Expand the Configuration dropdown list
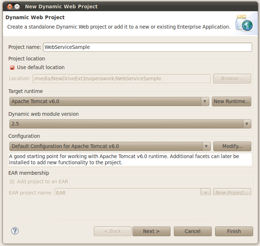Screen dimensions: 260x246 coord(205,146)
